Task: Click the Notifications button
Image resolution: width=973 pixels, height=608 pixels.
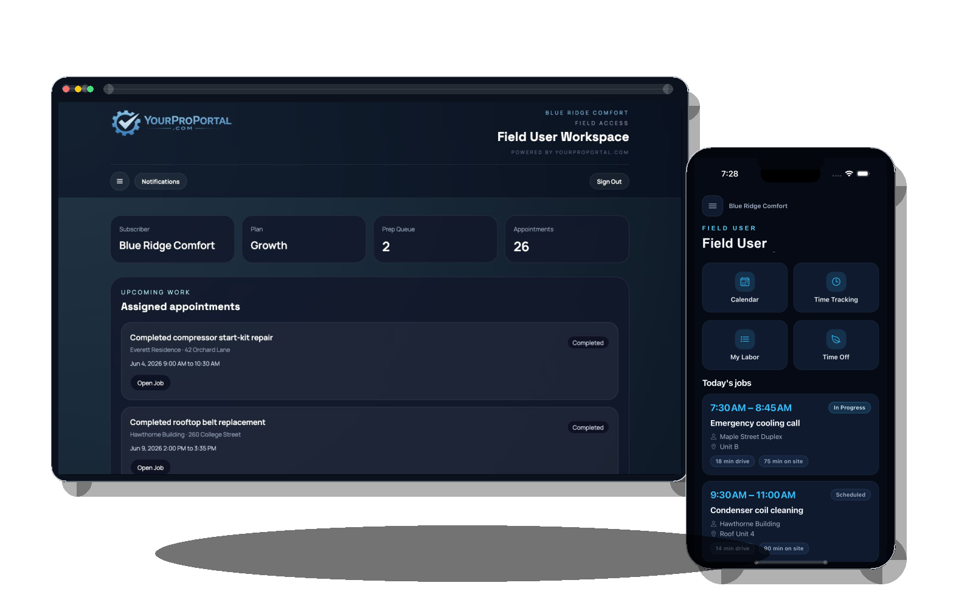Action: pyautogui.click(x=161, y=181)
